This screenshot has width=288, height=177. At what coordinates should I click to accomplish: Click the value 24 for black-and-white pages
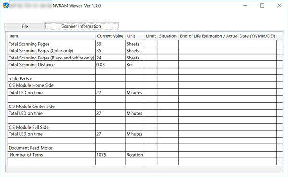point(99,58)
